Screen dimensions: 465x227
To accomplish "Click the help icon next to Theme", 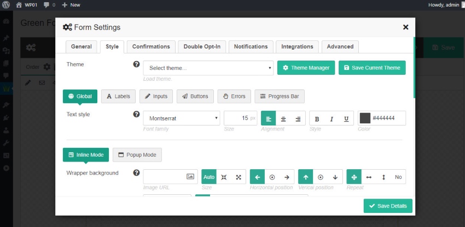I will pos(136,64).
